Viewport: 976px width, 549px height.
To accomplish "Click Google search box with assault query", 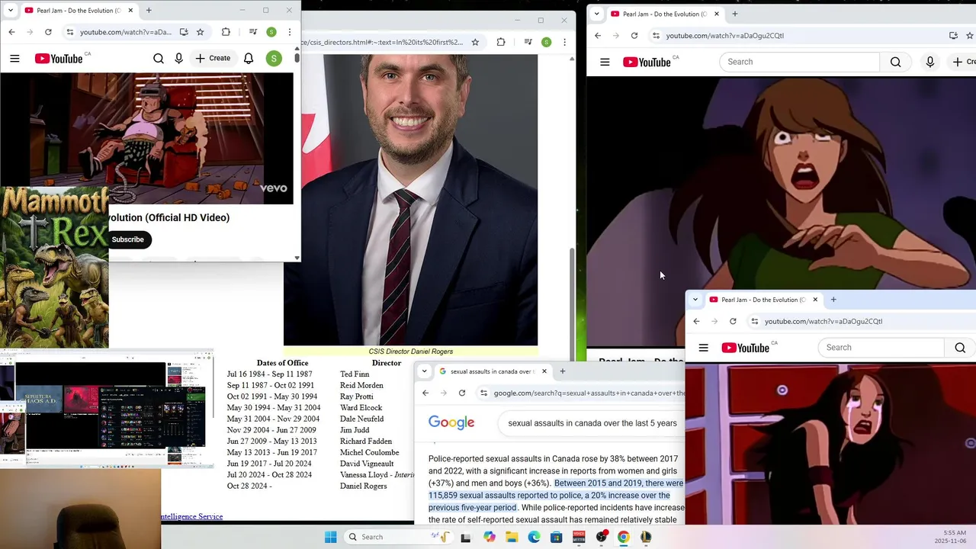I will coord(592,423).
